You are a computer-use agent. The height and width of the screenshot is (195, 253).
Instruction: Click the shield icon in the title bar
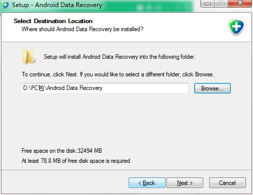(x=6, y=5)
